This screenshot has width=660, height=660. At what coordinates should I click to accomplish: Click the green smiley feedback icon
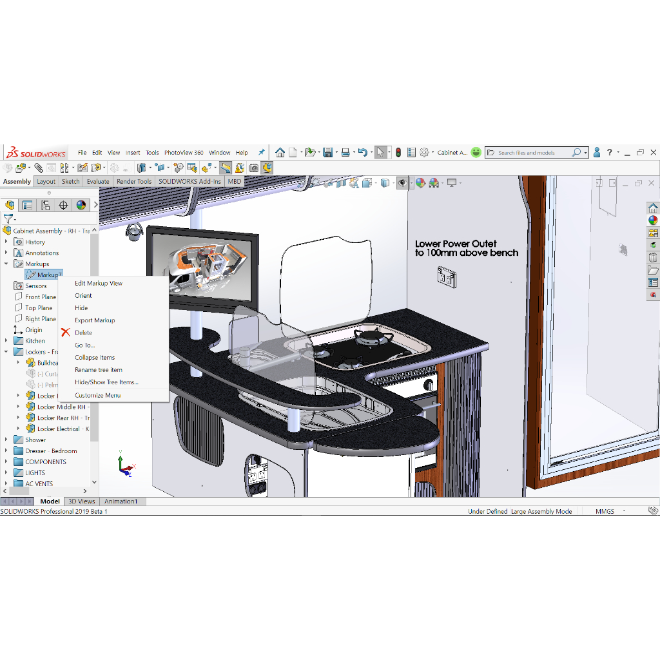click(x=476, y=152)
